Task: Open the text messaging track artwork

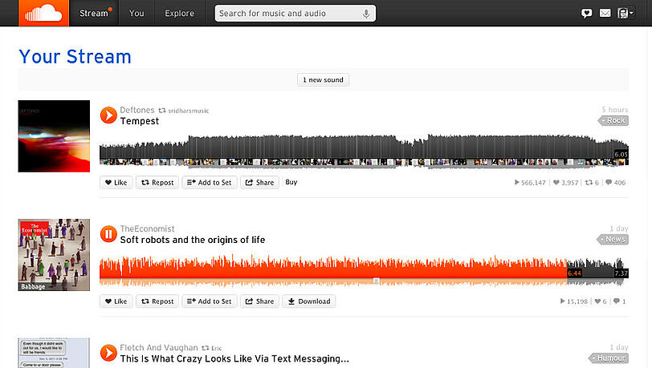Action: [54, 353]
